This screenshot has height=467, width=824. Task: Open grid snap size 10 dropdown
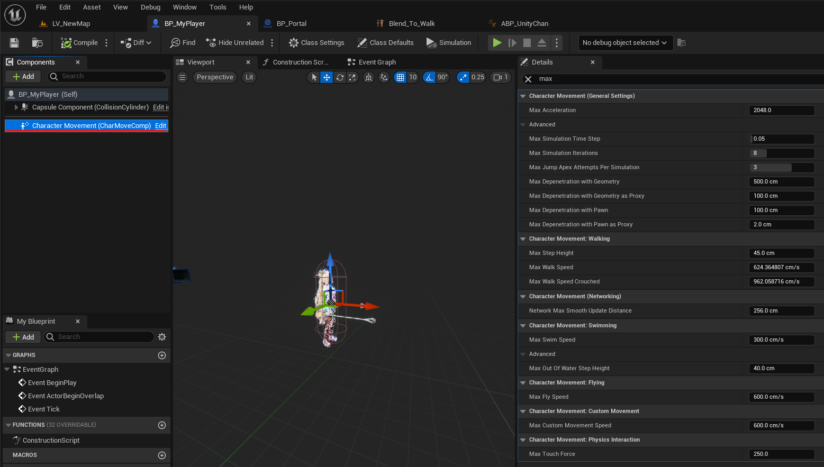(x=413, y=77)
